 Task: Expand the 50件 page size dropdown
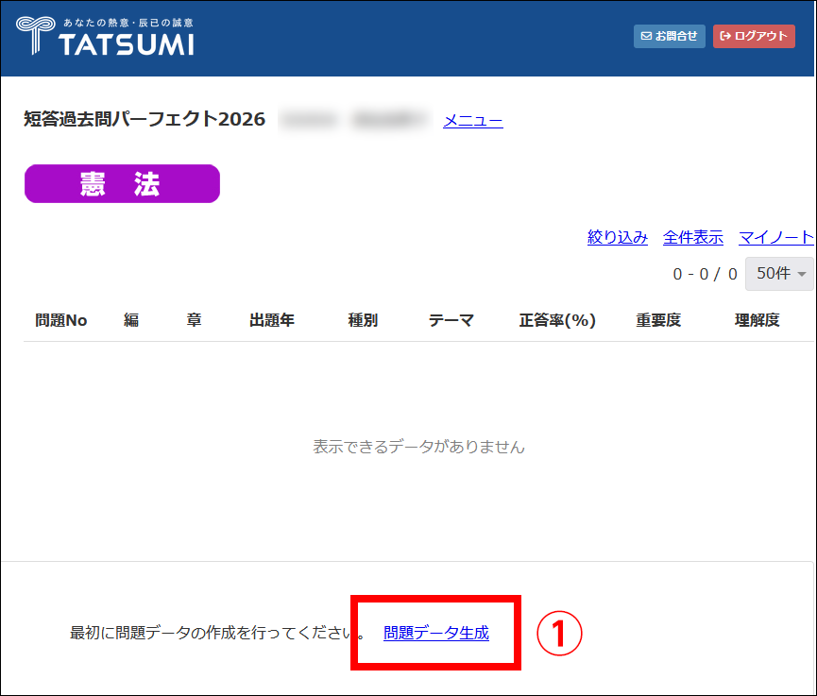tap(778, 274)
